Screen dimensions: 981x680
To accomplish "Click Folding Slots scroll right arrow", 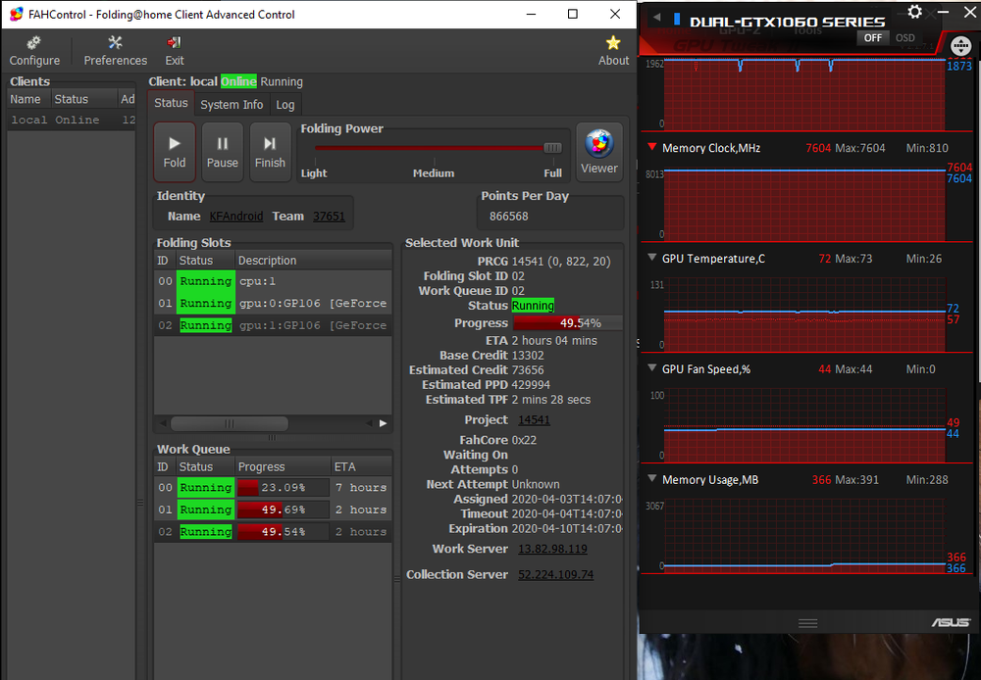I will point(383,423).
